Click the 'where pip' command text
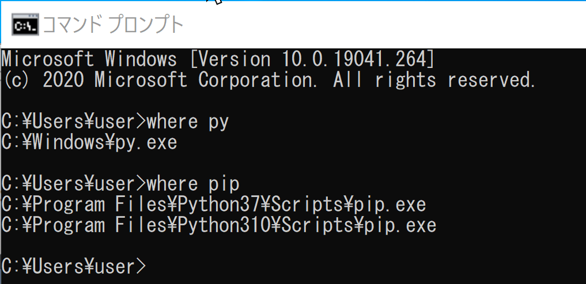 (193, 184)
